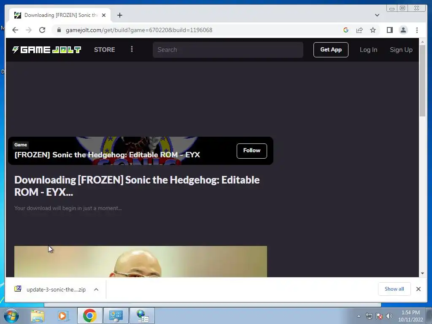The width and height of the screenshot is (432, 324).
Task: Toggle the Chrome side panel
Action: point(389,30)
